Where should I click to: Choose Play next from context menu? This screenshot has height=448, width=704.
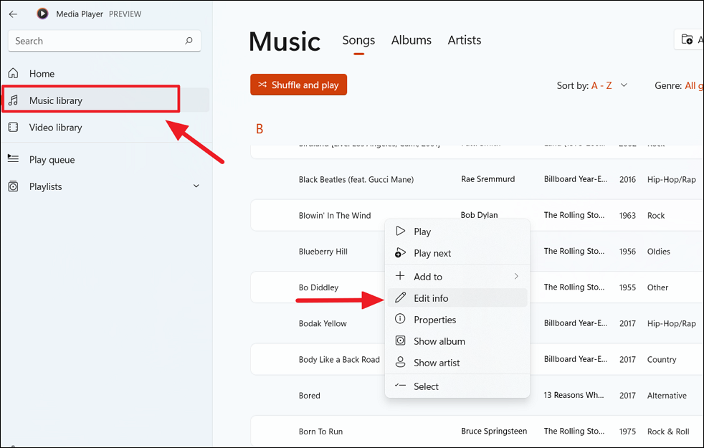(x=457, y=253)
